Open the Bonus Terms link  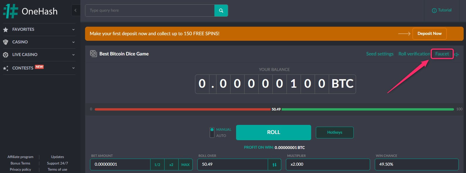pos(21,163)
